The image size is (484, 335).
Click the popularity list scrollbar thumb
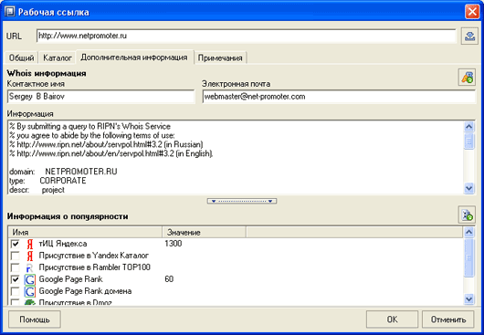(468, 258)
